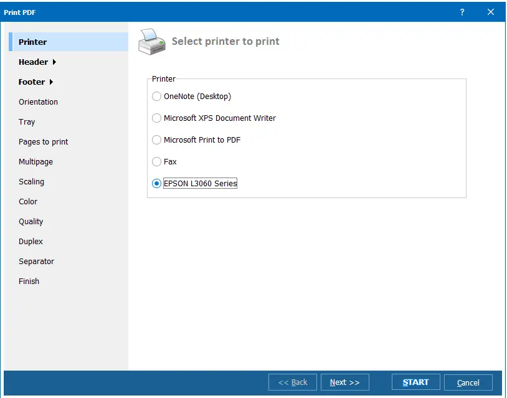Image resolution: width=507 pixels, height=398 pixels.
Task: Open the dialog help via the question mark
Action: [x=462, y=12]
